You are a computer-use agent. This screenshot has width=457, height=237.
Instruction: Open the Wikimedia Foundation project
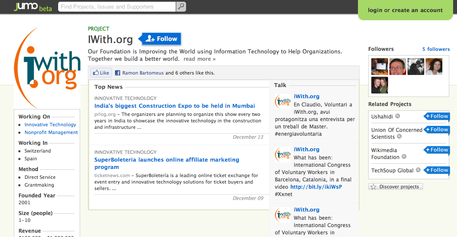pyautogui.click(x=385, y=154)
